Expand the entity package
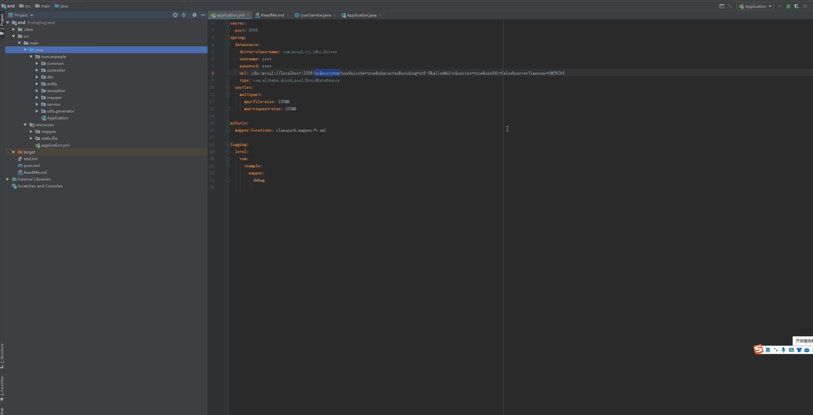Screen dimensions: 813x415 (x=37, y=84)
